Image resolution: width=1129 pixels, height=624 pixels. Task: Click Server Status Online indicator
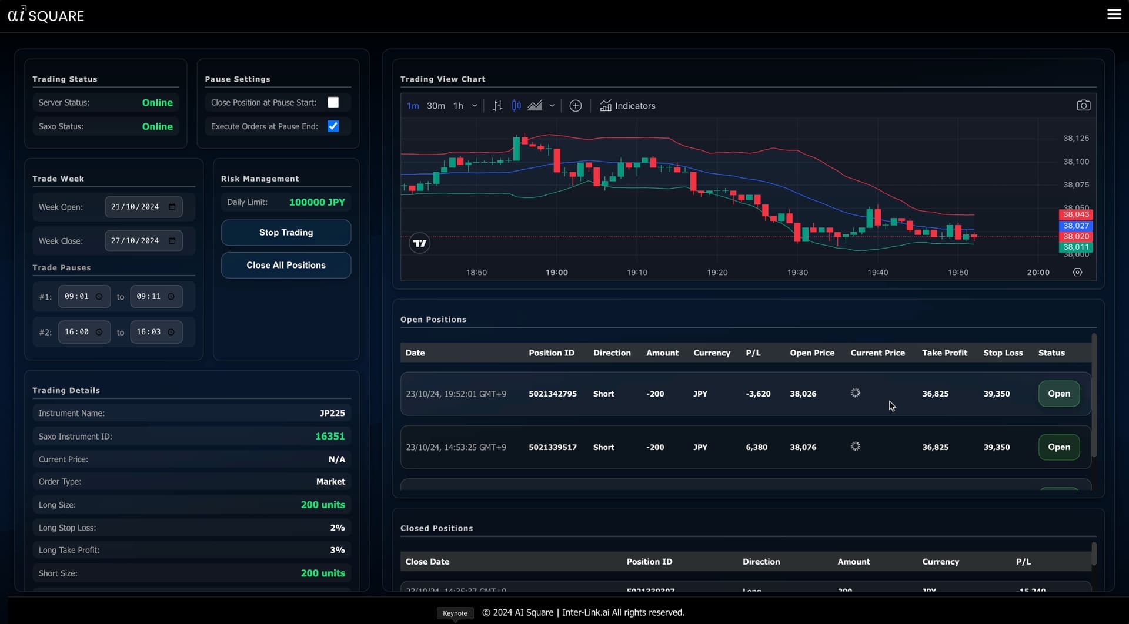point(157,103)
